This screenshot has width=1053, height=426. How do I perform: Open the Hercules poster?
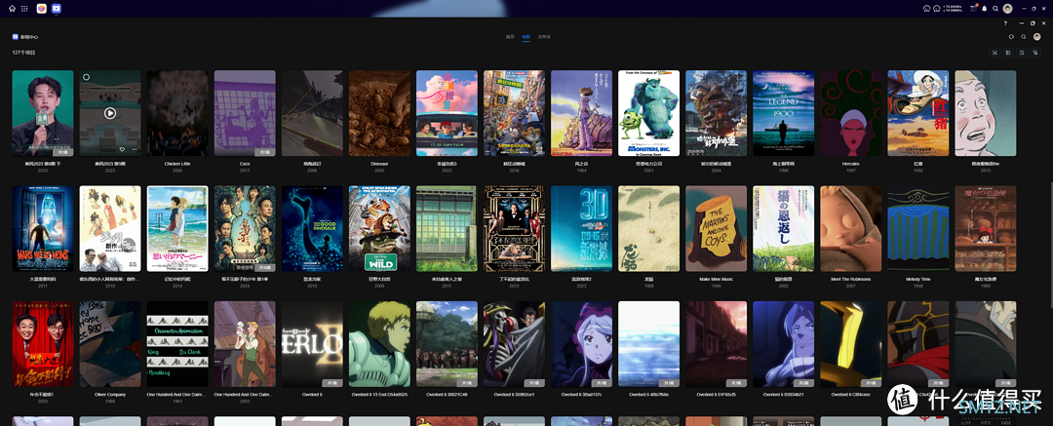coord(851,113)
